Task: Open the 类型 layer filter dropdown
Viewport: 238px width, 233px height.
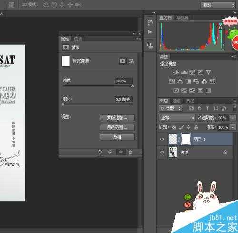Action: [x=170, y=108]
